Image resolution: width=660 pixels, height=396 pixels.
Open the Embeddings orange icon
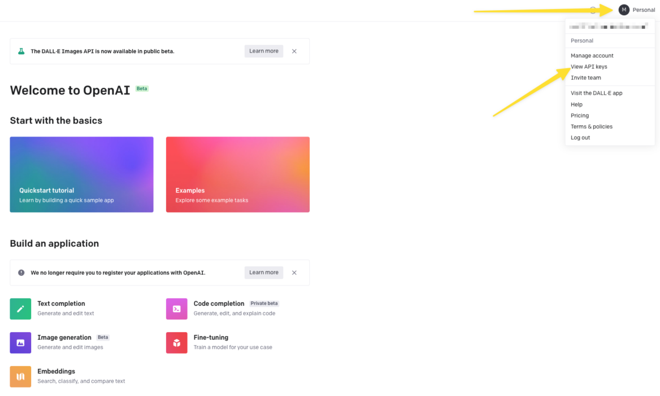(x=20, y=377)
